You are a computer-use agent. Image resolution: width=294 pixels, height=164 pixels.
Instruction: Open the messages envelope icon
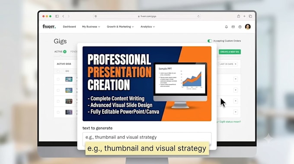tap(233, 27)
